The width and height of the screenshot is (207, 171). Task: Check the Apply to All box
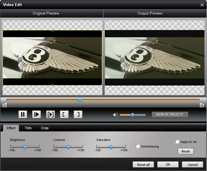point(177,142)
